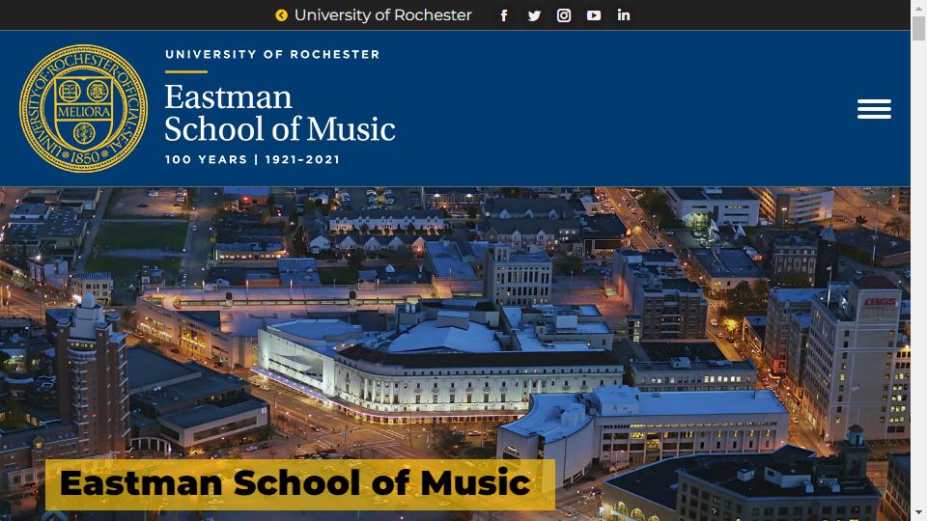Open the hamburger navigation menu
The height and width of the screenshot is (521, 927).
coord(875,109)
